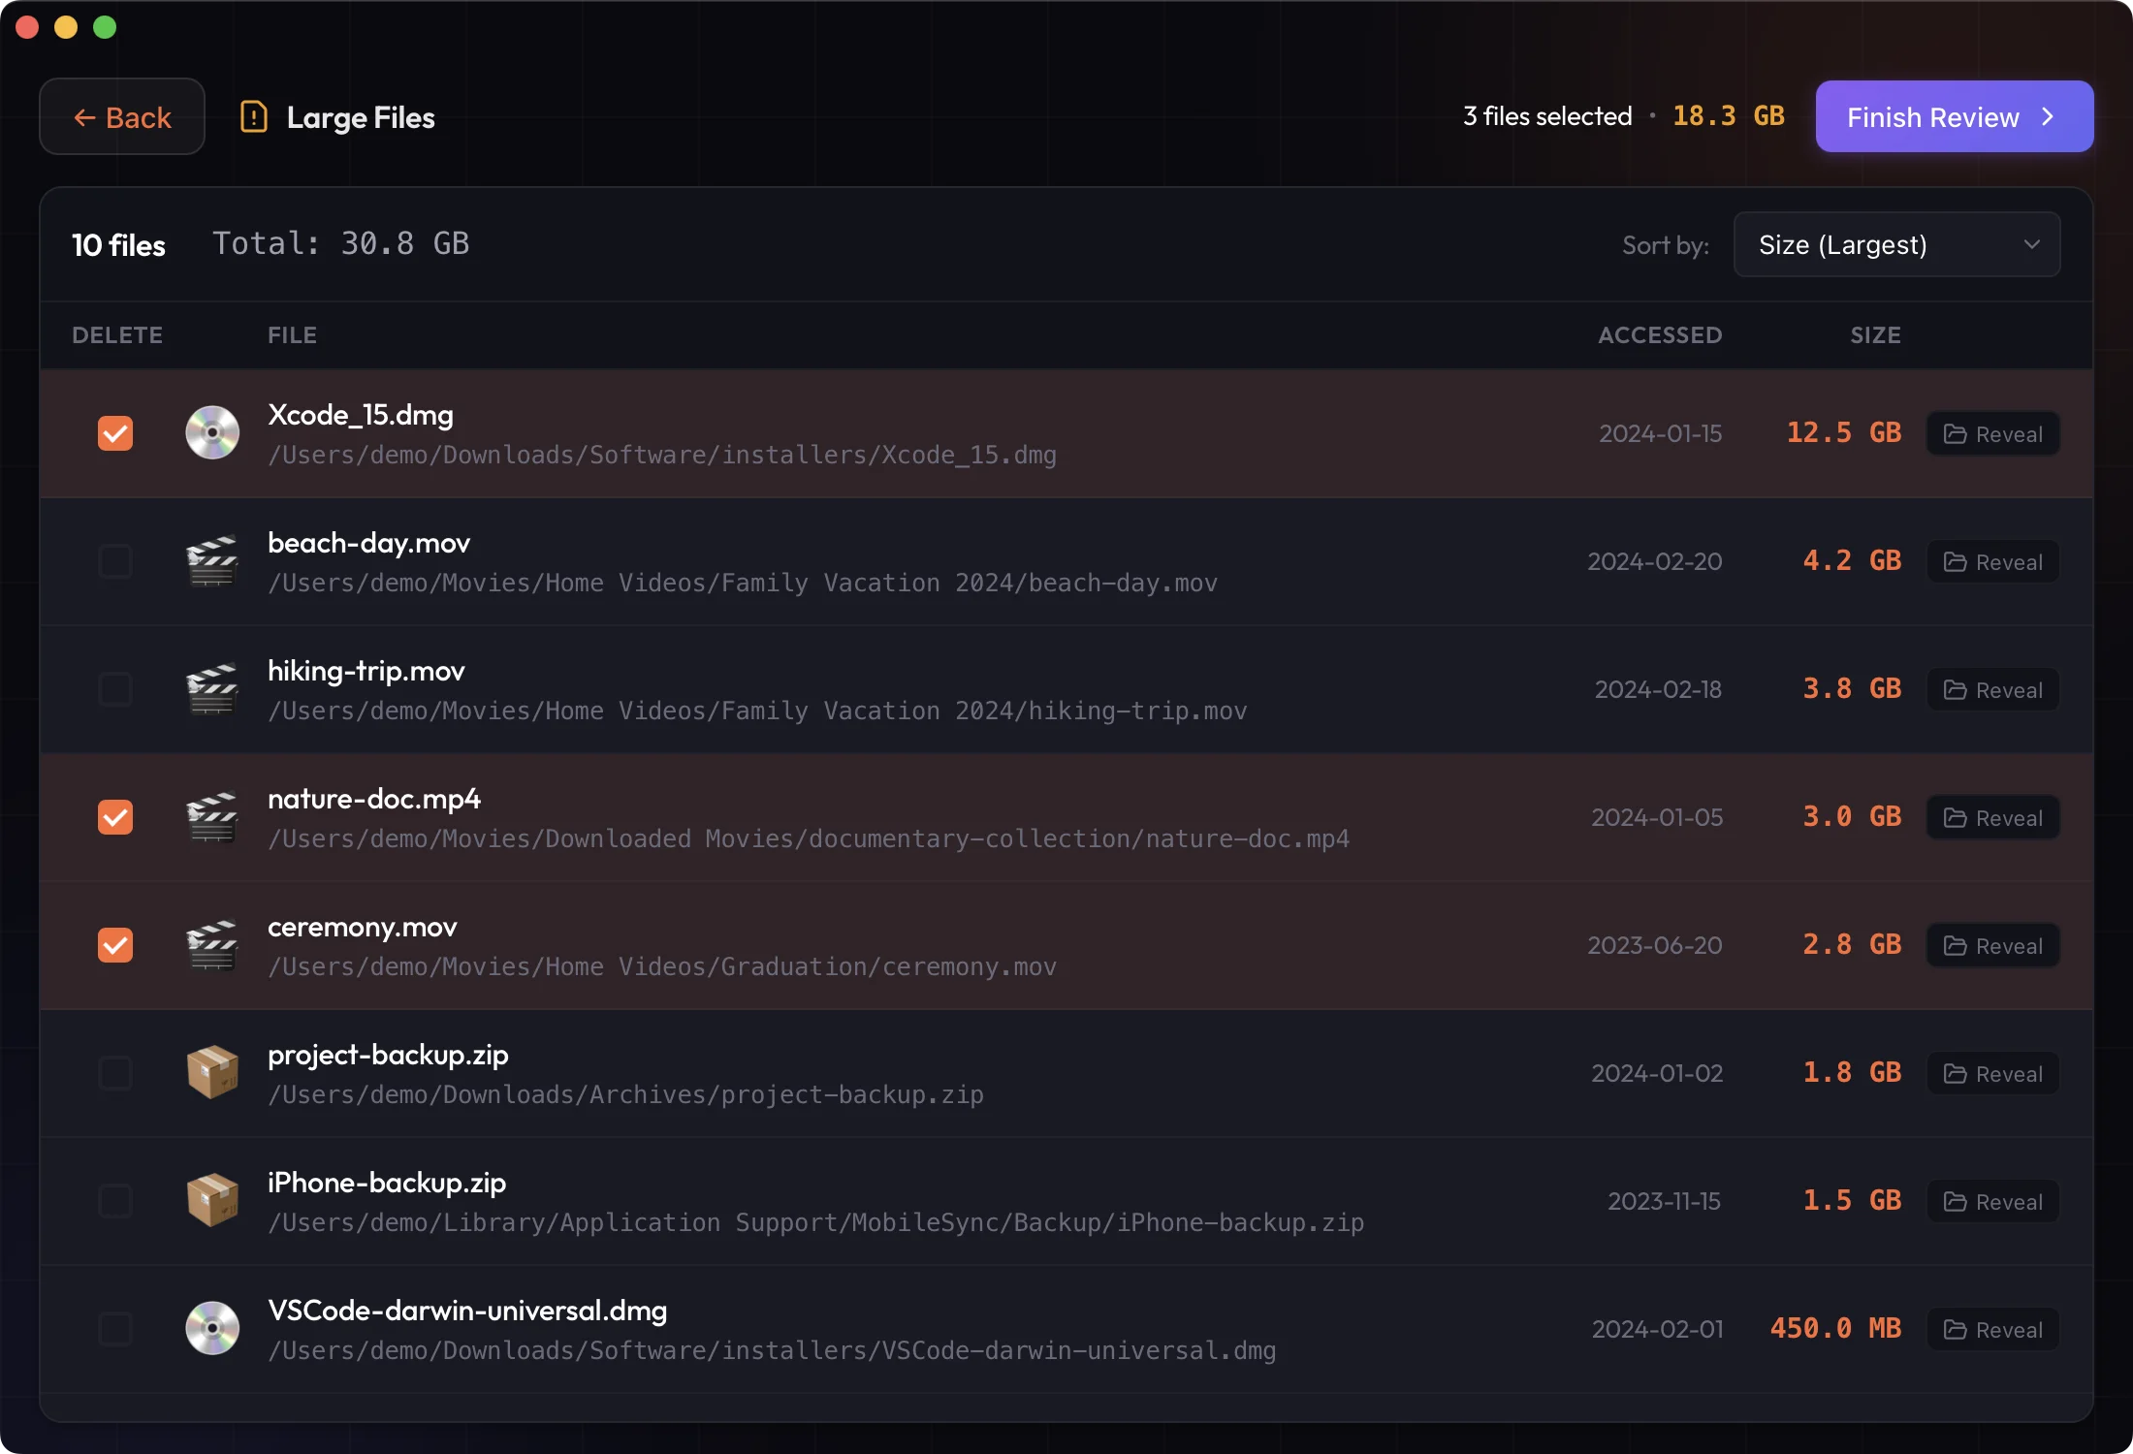This screenshot has width=2133, height=1454.
Task: Reveal beach-day.mov in Finder
Action: coord(1993,561)
